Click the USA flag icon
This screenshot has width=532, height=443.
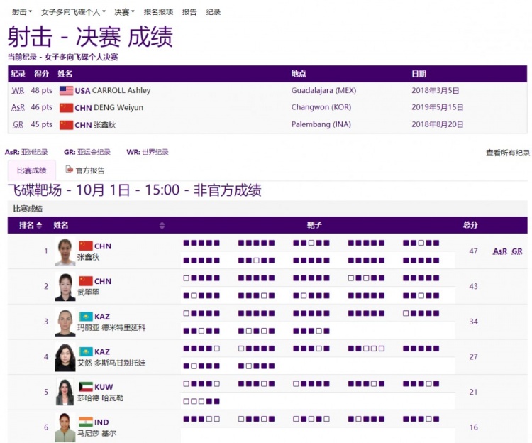click(x=66, y=91)
